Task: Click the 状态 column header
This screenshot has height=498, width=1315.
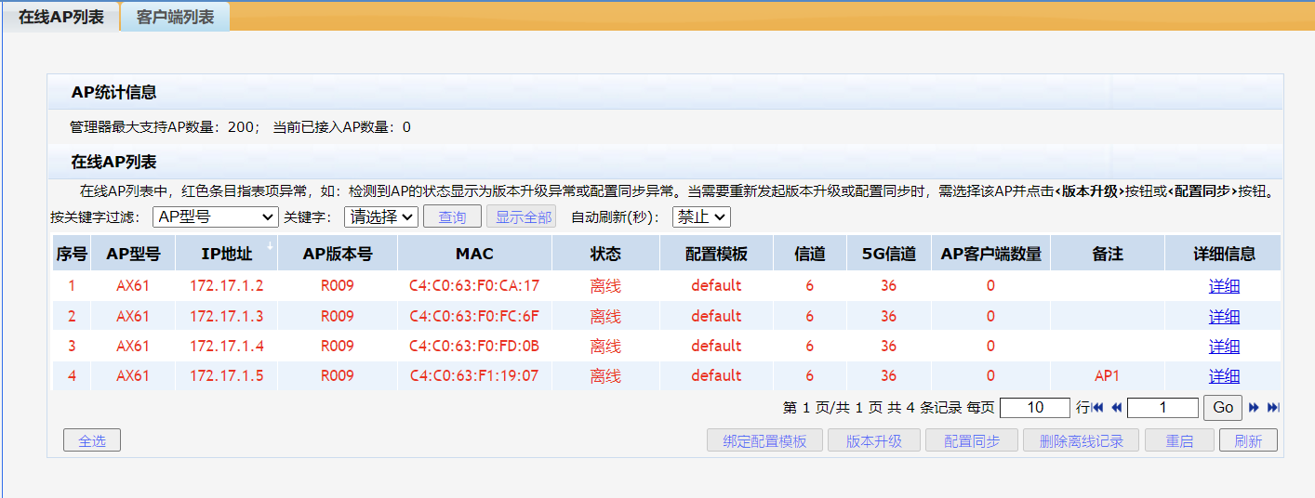Action: coord(605,254)
